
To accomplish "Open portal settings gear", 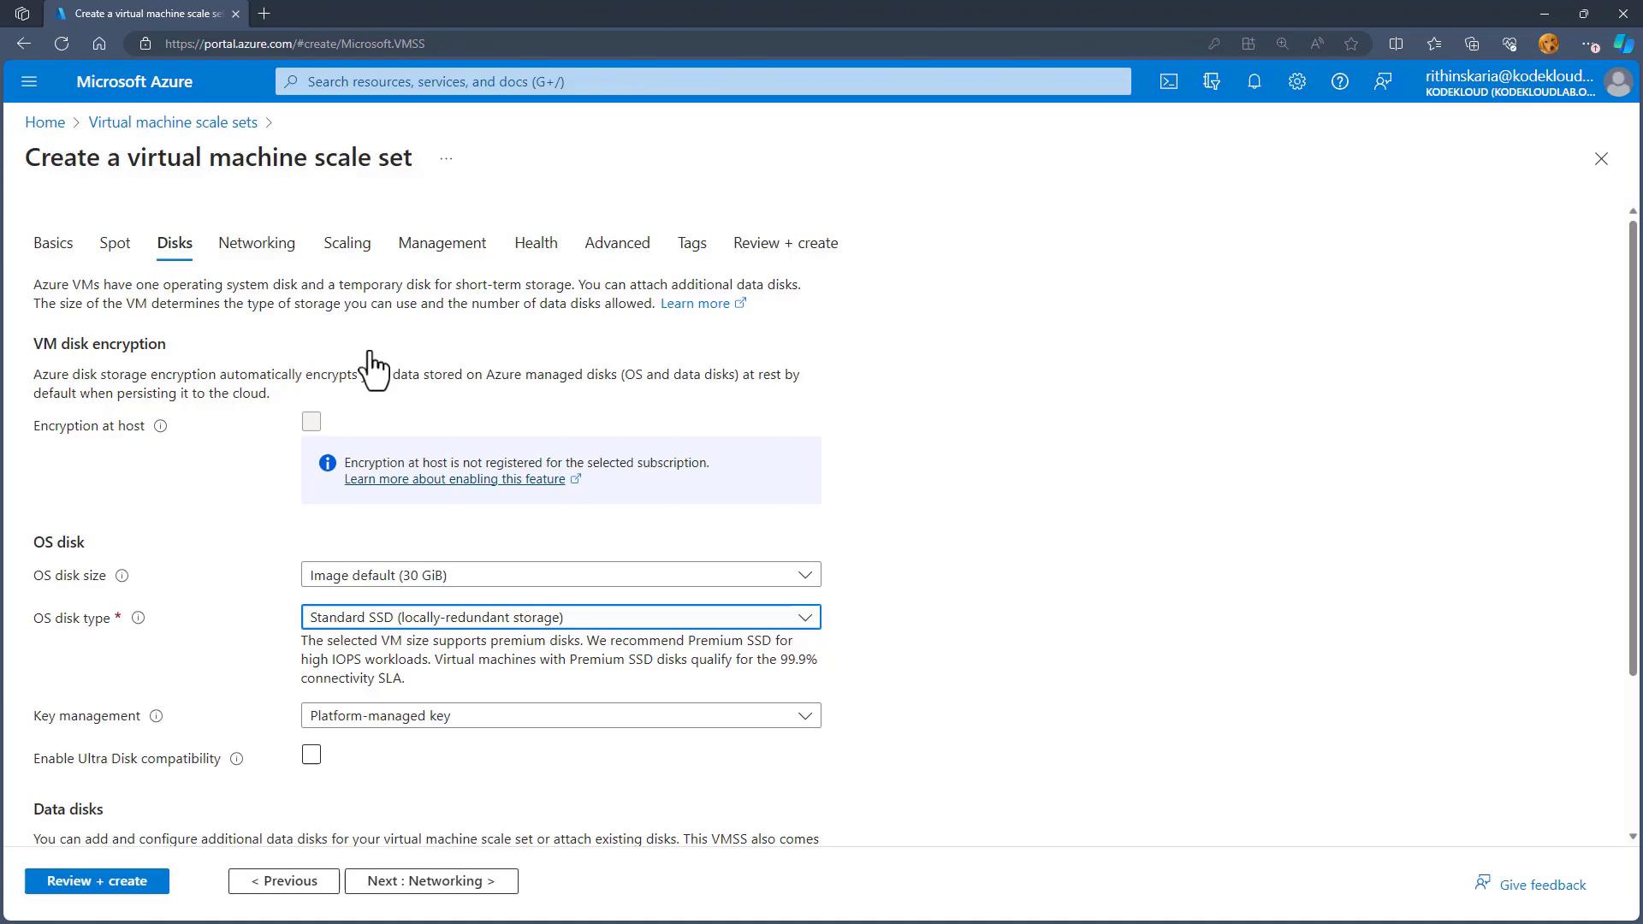I will coord(1297,82).
